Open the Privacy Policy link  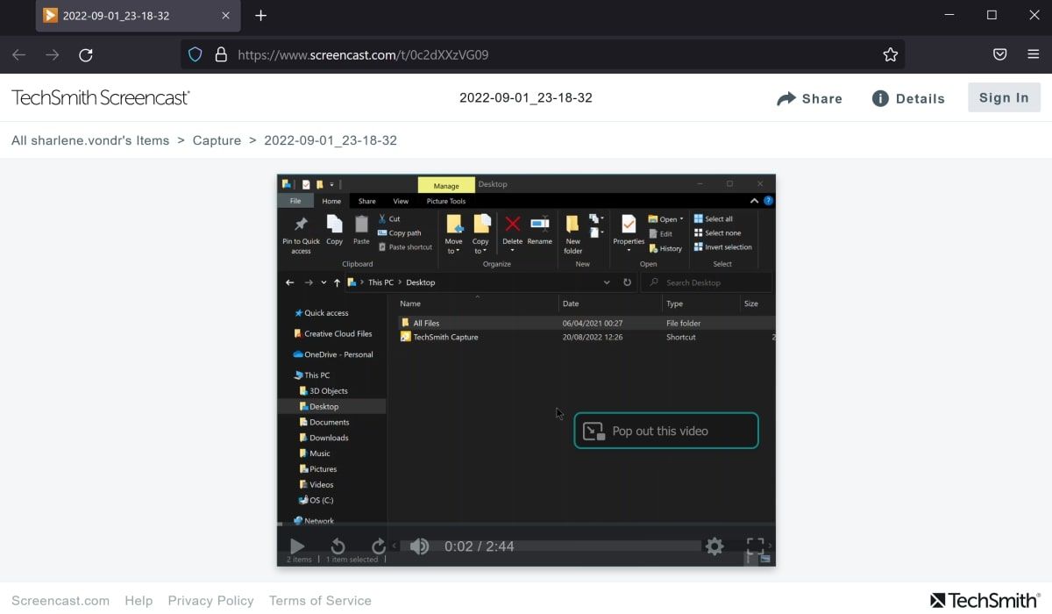coord(210,601)
